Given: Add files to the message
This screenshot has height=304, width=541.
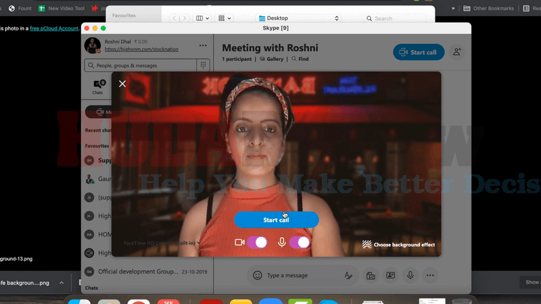Looking at the screenshot, I should point(371,276).
